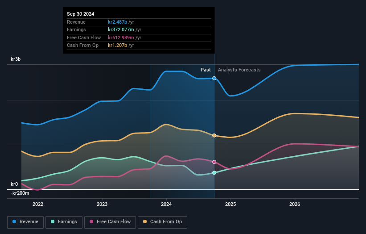Click the blue Revenue legend dot
366x234 pixels.
(x=14, y=221)
